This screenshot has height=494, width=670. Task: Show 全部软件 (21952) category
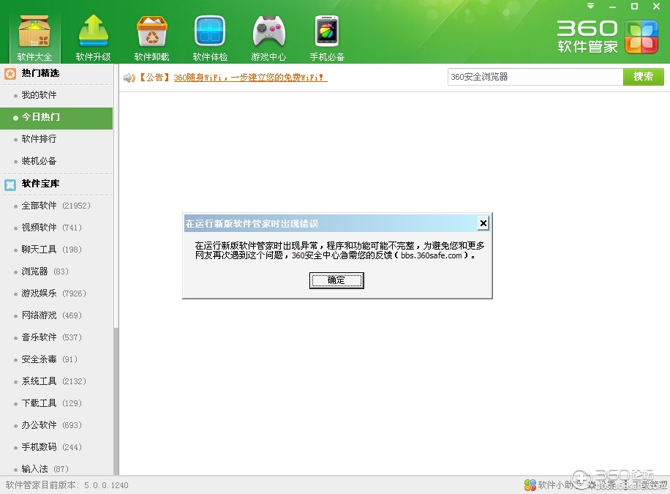tap(56, 206)
